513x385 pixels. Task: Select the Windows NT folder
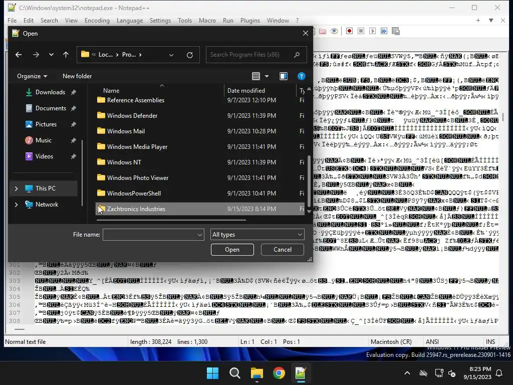coord(200,162)
